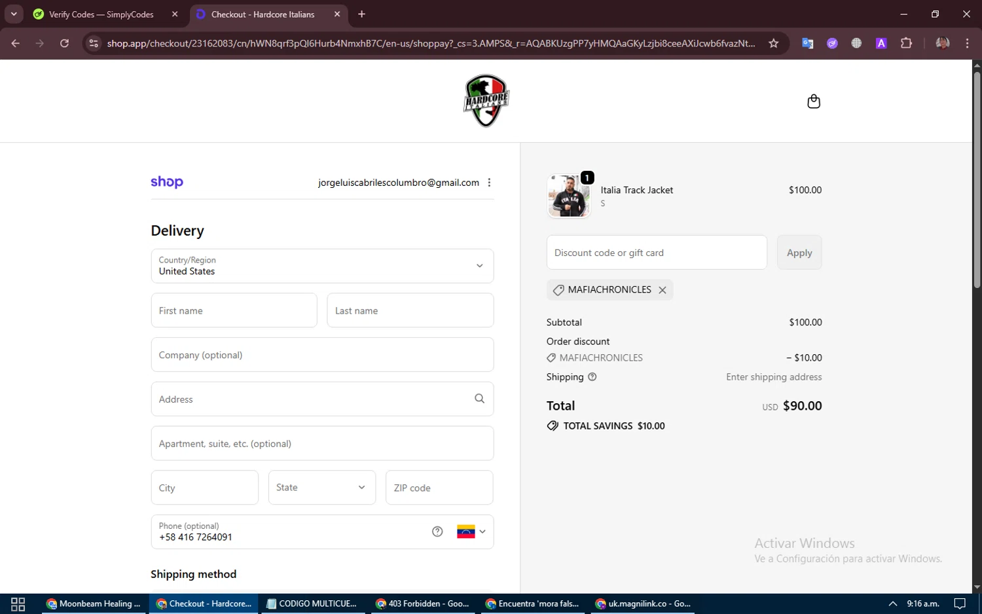Open uk.magnilink.co taskbar window
This screenshot has width=982, height=614.
642,604
